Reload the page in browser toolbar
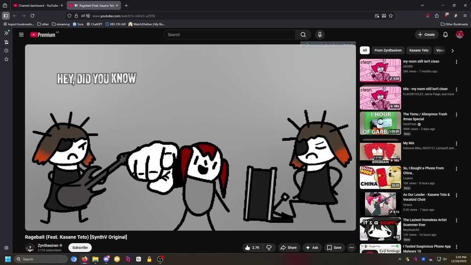The image size is (471, 265). point(32,16)
